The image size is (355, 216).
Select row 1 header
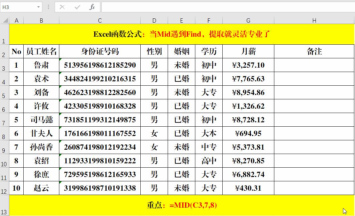coord(4,35)
